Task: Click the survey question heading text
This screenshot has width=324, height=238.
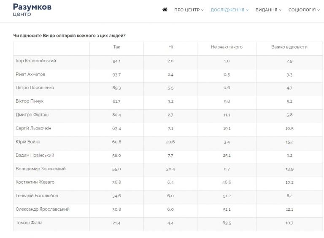Action: [70, 36]
